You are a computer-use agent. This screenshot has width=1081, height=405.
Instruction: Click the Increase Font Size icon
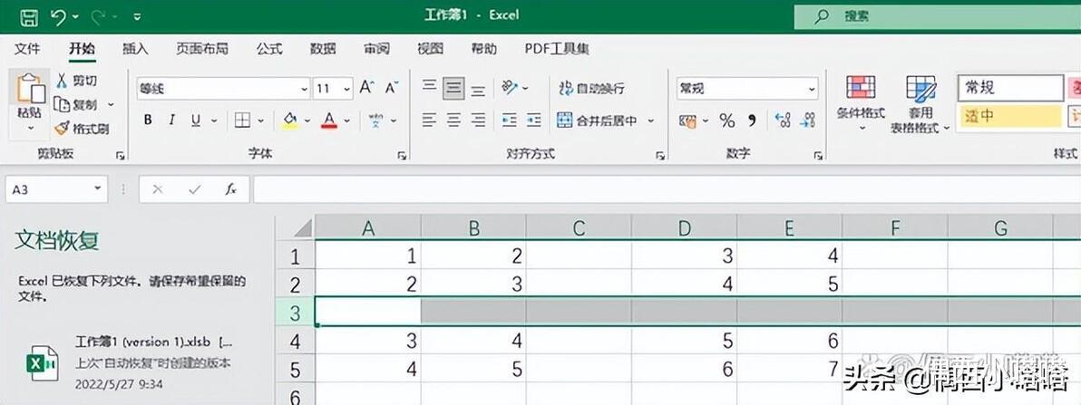pyautogui.click(x=366, y=88)
